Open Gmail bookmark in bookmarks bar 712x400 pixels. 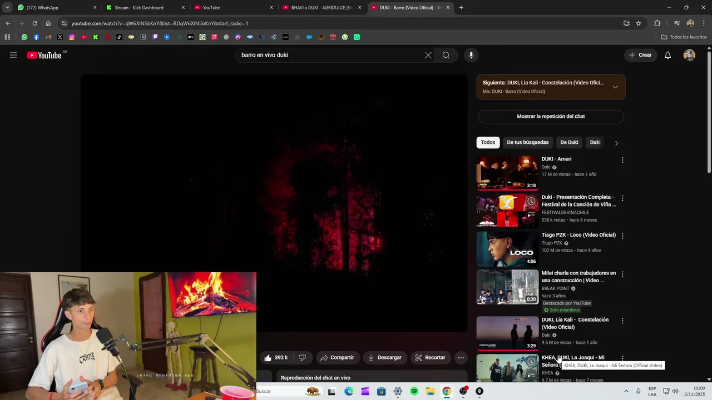(48, 37)
